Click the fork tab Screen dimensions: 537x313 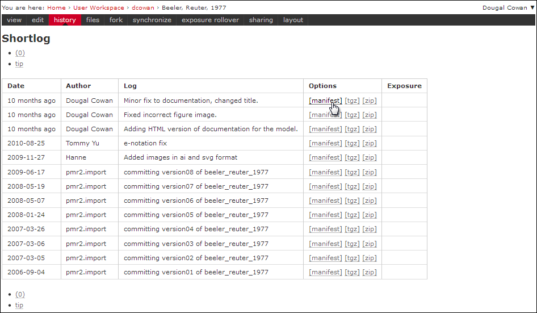pos(116,20)
